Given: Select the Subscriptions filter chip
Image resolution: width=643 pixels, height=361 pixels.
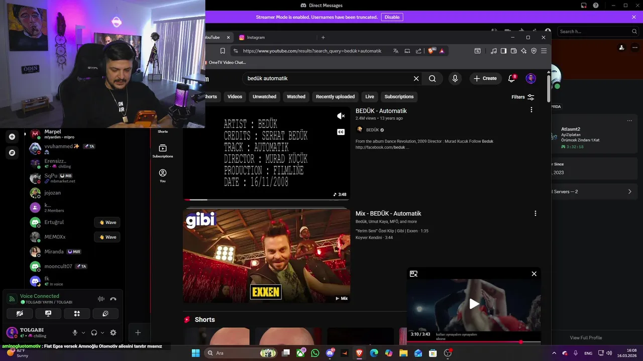Looking at the screenshot, I should coord(399,97).
